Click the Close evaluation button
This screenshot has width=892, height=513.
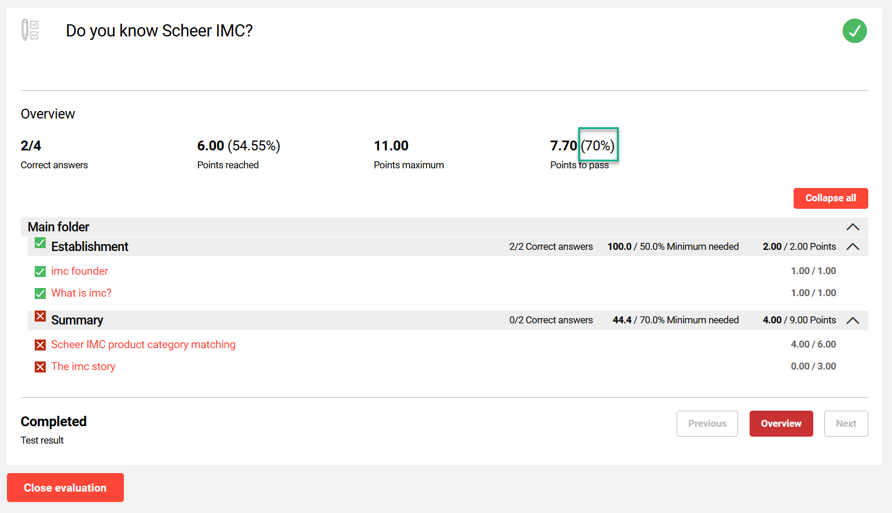(x=65, y=488)
